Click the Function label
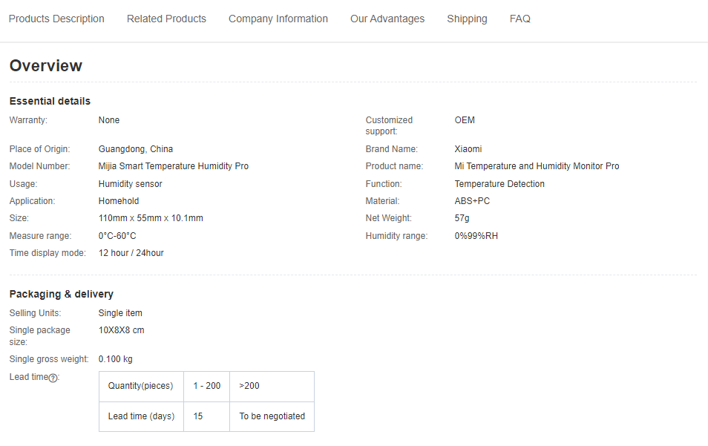This screenshot has height=446, width=708. pyautogui.click(x=384, y=184)
